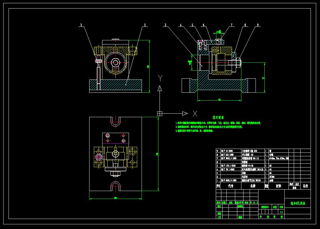Viewport: 320px width, 229px height.
Task: Click top U-slot in plan view
Action: tap(115, 122)
